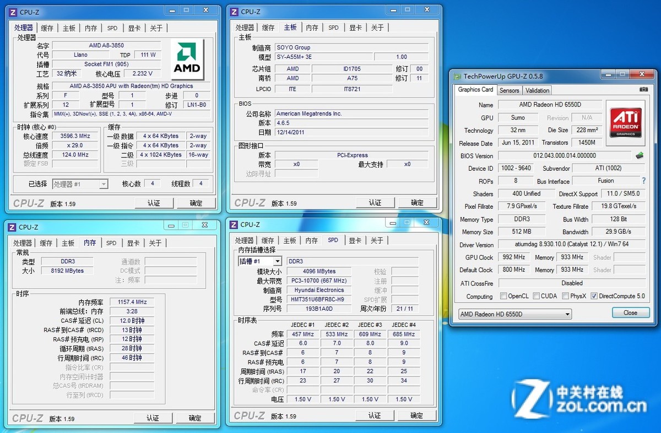Switch to the Validation tab in GPU-Z
The width and height of the screenshot is (661, 433).
[x=537, y=90]
